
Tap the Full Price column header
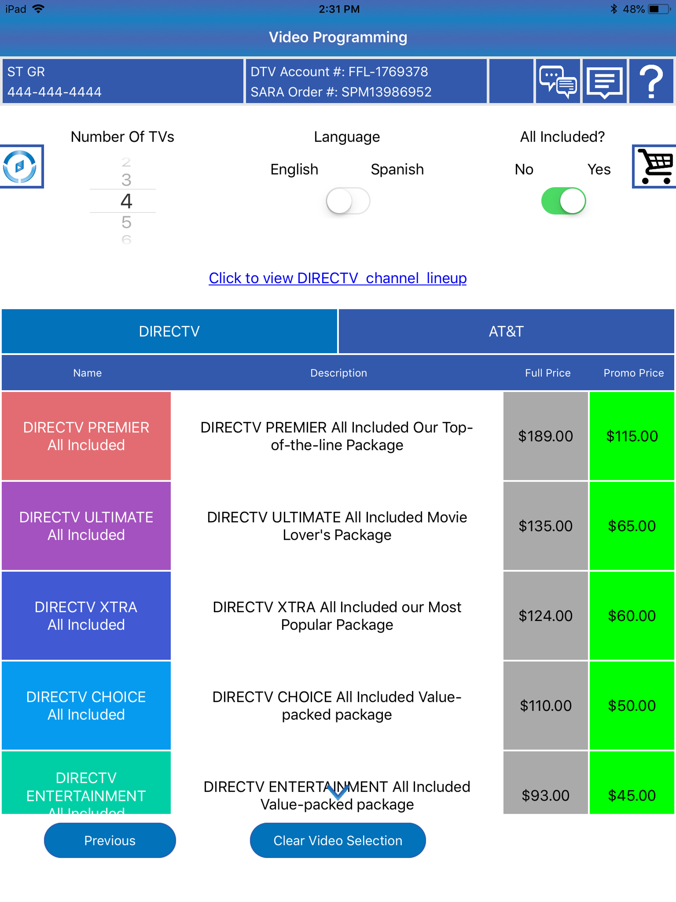548,373
